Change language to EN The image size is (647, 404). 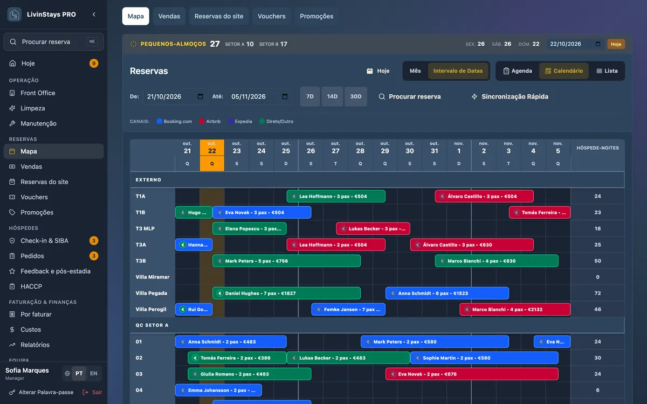pos(94,373)
